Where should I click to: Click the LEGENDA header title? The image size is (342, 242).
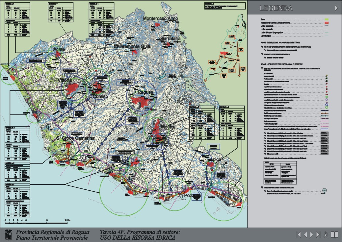[276, 8]
